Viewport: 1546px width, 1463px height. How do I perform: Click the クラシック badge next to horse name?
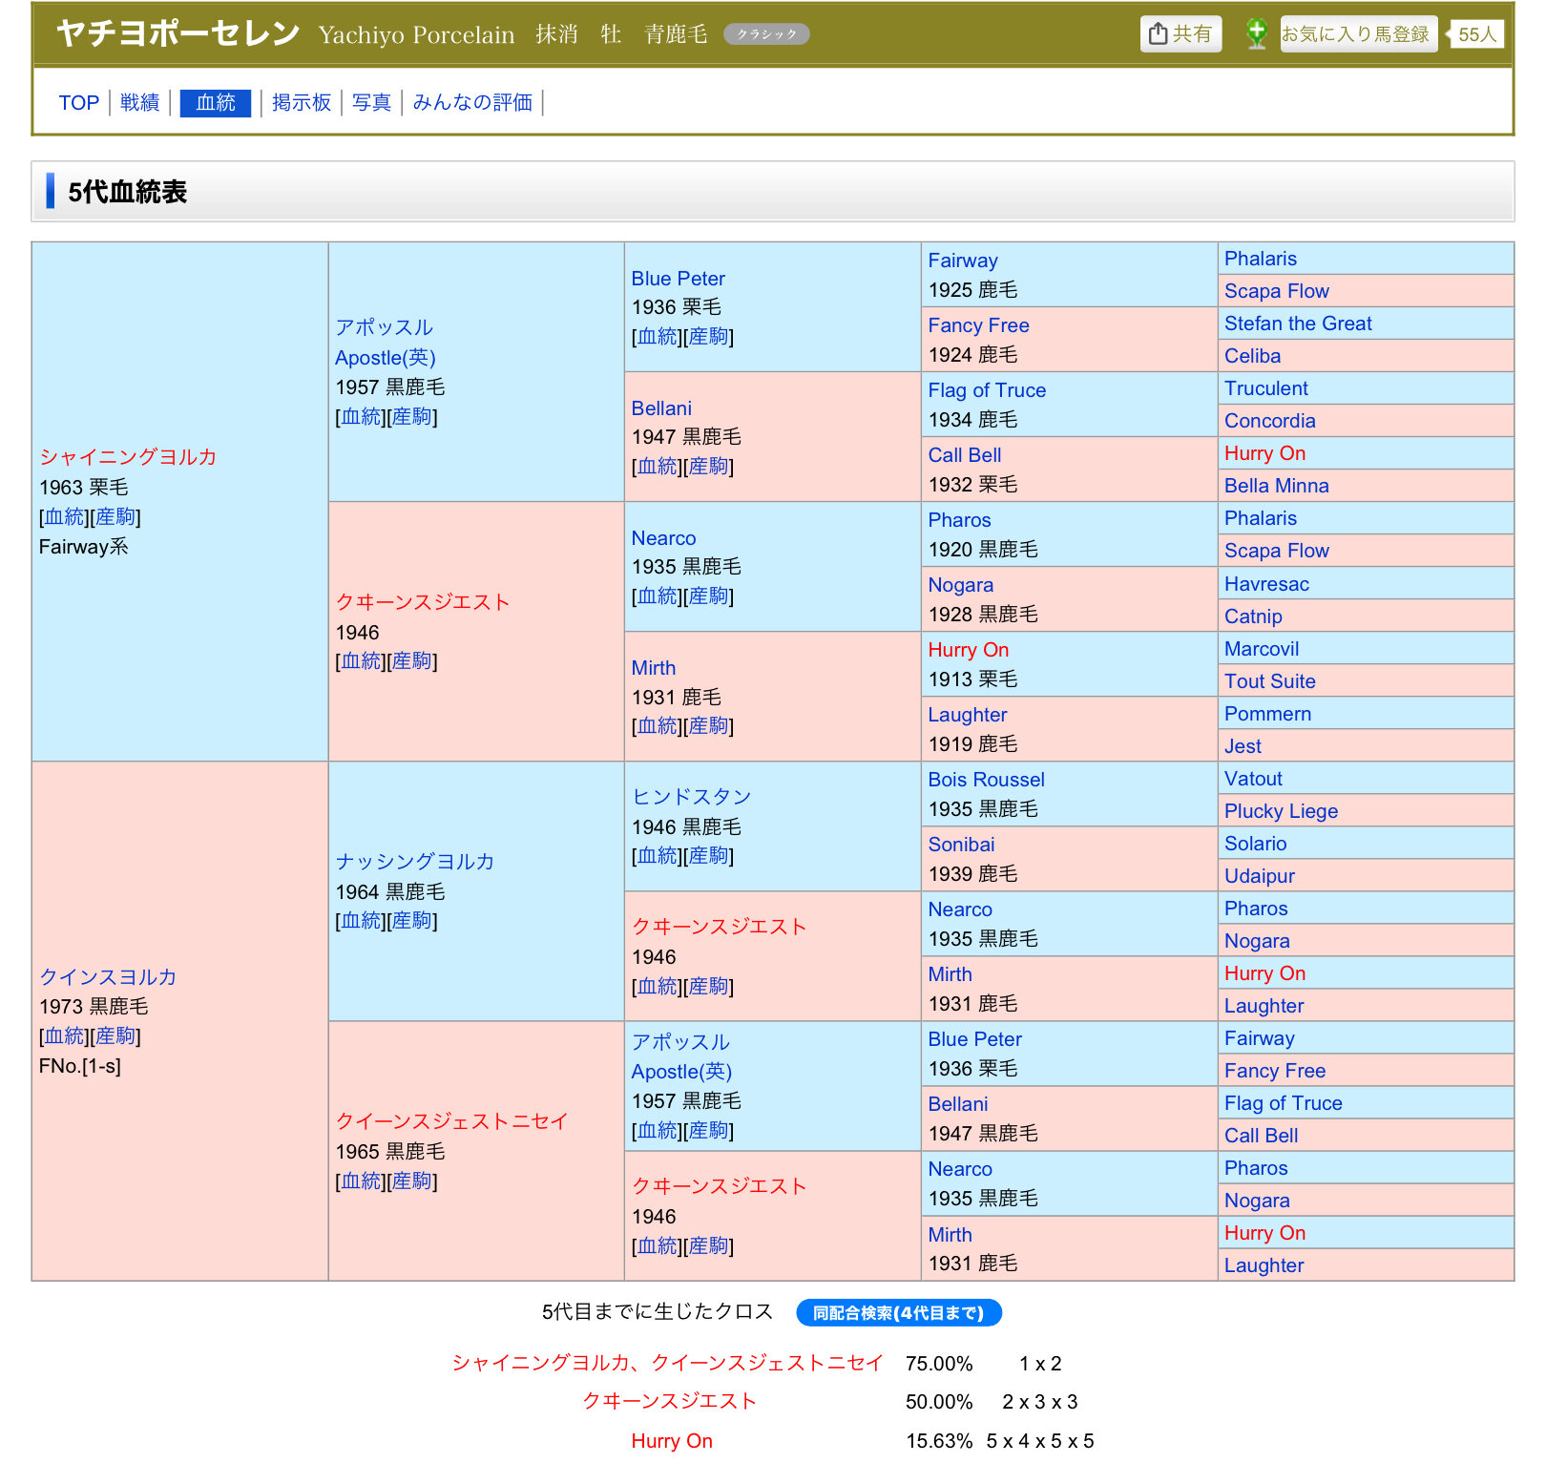766,34
